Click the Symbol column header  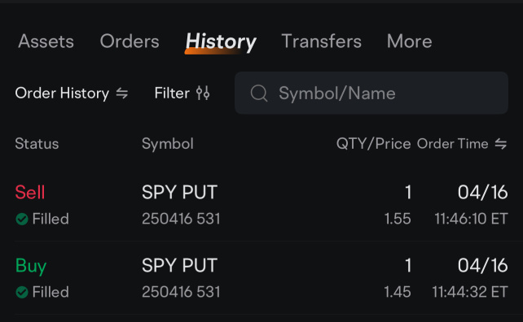click(x=168, y=144)
